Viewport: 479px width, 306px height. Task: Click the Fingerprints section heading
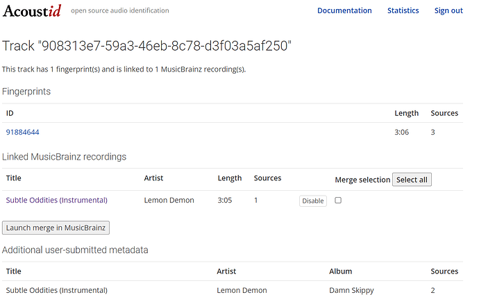tap(26, 92)
